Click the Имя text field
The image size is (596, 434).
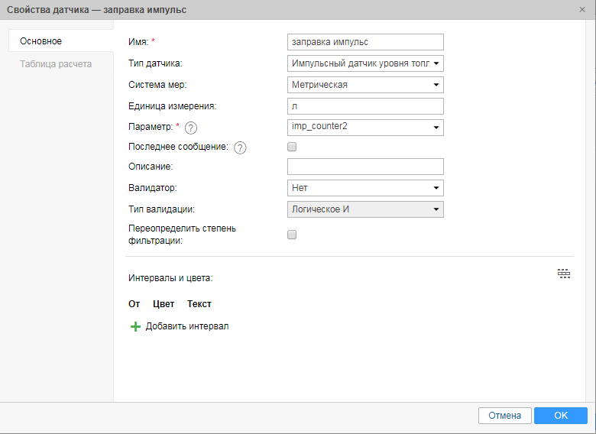pos(365,42)
